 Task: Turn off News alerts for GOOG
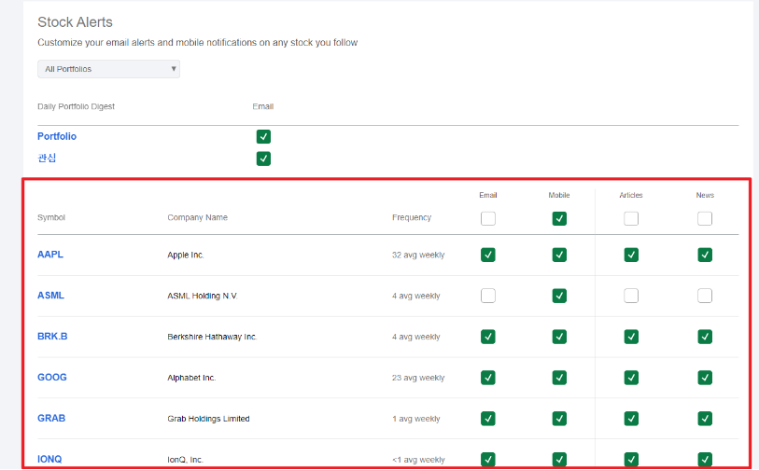tap(705, 378)
